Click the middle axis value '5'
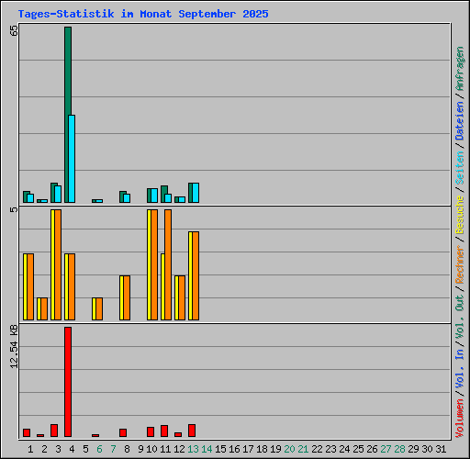 [14, 210]
